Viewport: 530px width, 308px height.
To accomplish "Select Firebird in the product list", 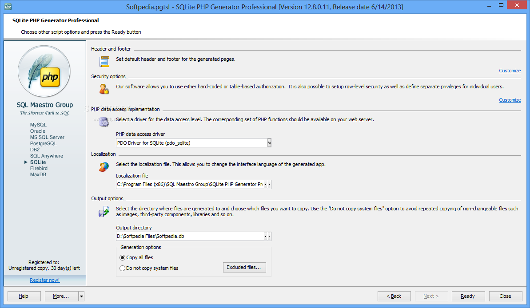I will pos(39,169).
